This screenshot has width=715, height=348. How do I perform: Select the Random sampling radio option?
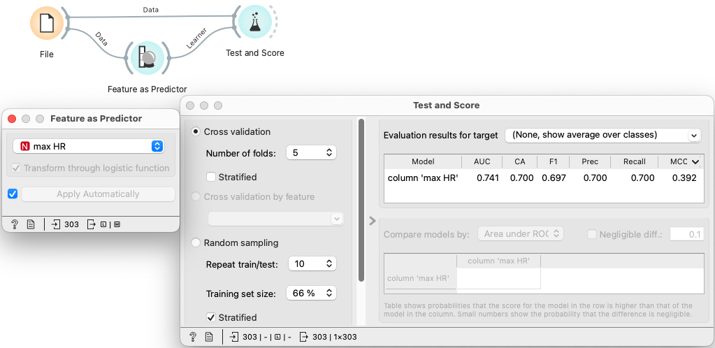point(196,242)
